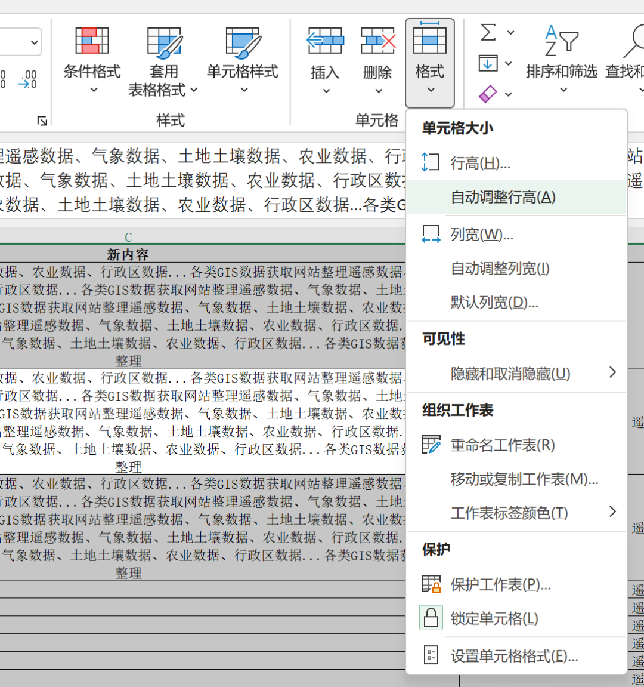Expand the Delete (删除) dropdown chevron
The width and height of the screenshot is (644, 687).
pos(379,91)
